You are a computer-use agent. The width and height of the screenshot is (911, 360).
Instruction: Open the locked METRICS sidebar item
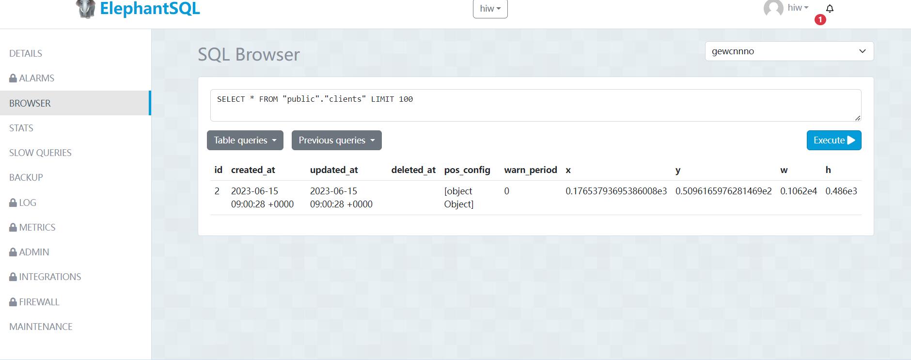click(x=32, y=227)
